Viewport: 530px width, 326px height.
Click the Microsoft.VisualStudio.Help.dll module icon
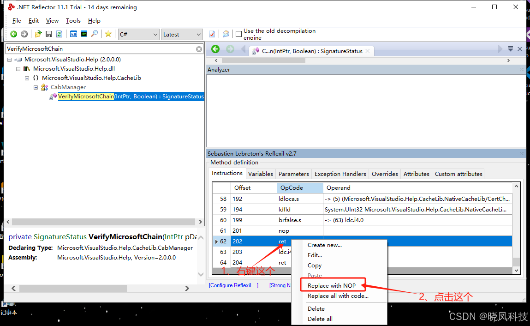[x=27, y=69]
